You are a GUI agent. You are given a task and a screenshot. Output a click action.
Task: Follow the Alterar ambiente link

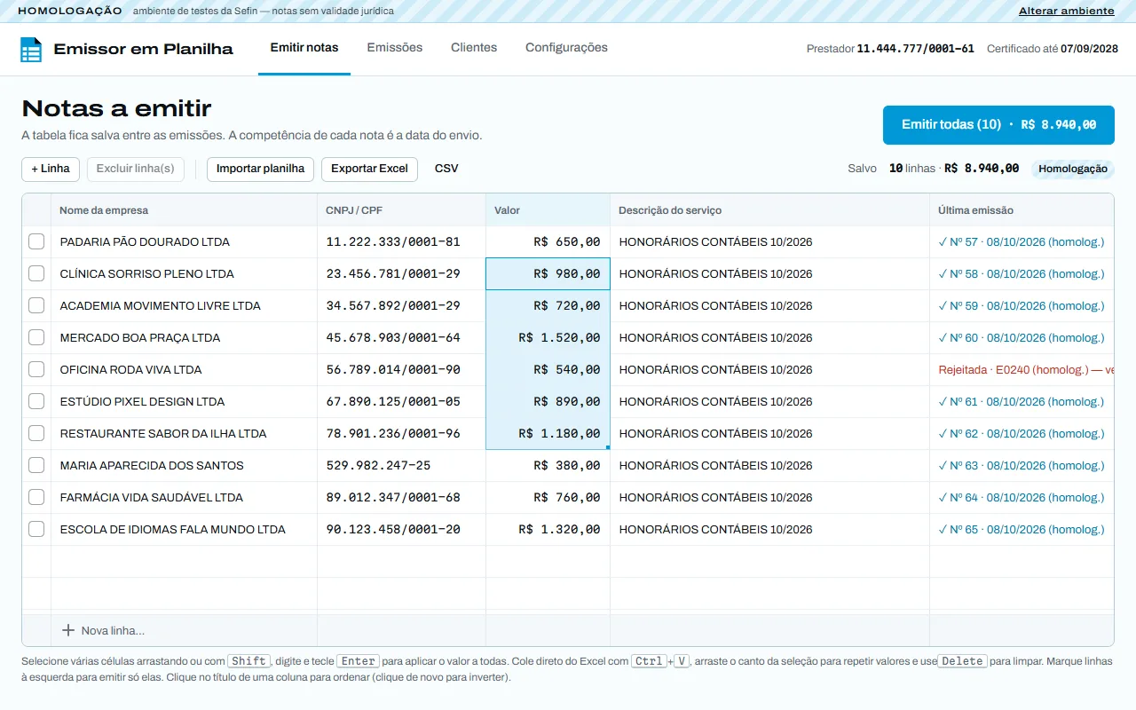[x=1067, y=11]
